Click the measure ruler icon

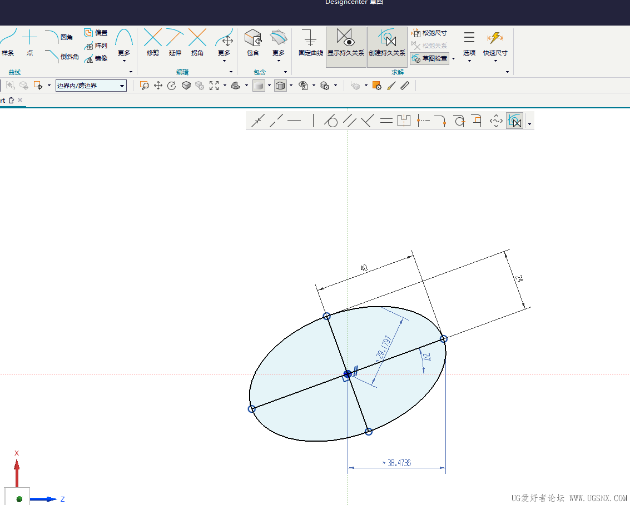click(405, 86)
